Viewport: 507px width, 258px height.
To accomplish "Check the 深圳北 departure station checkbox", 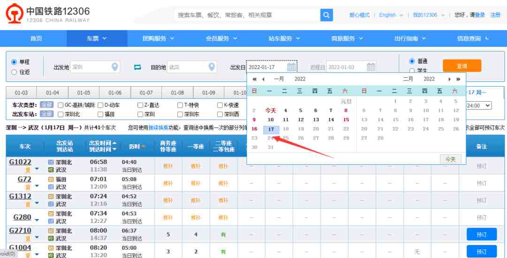I will click(x=61, y=114).
